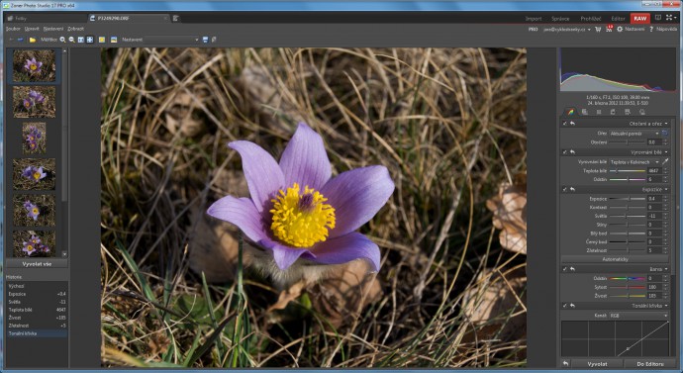
Task: Select the second flower thumbnail in filmstrip
Action: click(34, 102)
